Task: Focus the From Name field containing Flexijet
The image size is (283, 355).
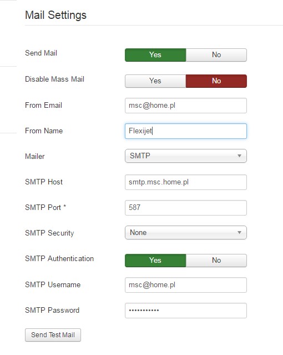Action: tap(186, 131)
